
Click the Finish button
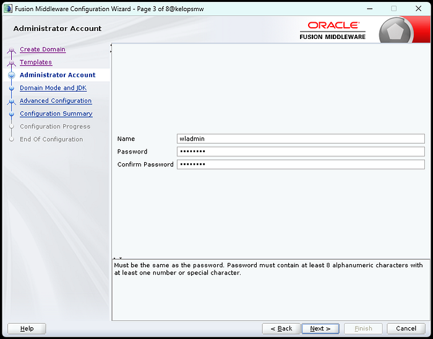coord(363,328)
